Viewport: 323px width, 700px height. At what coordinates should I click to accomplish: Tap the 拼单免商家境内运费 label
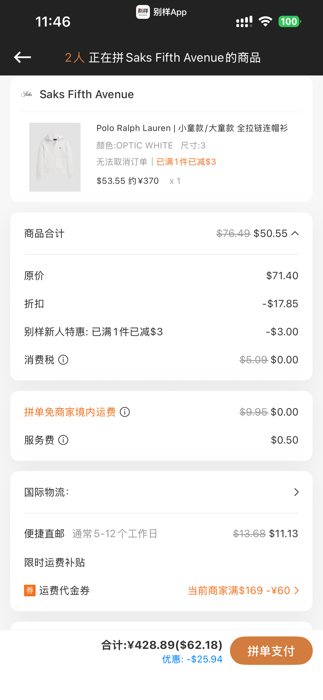(x=70, y=412)
